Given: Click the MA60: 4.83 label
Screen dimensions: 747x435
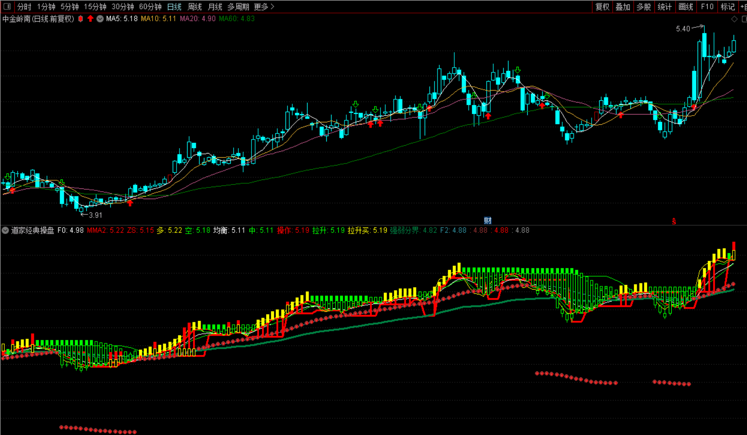Looking at the screenshot, I should (237, 19).
